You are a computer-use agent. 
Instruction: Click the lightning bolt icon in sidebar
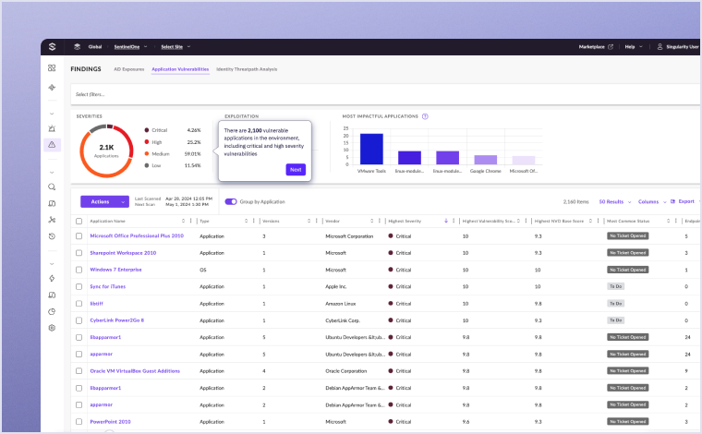click(x=52, y=278)
